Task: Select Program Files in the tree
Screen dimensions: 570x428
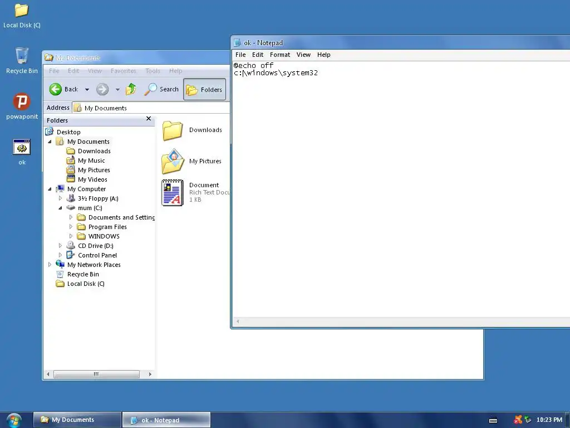Action: pyautogui.click(x=107, y=227)
